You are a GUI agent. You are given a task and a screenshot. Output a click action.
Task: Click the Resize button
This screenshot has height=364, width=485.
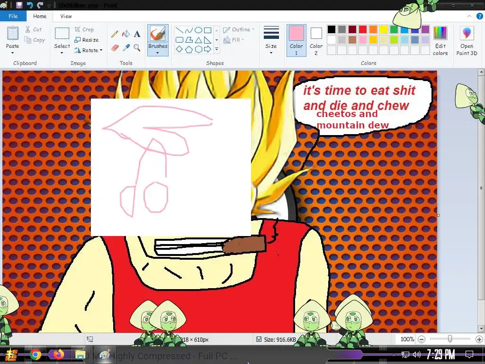87,40
